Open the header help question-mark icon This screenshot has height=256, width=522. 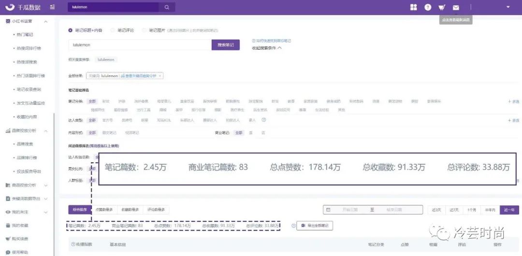pos(428,7)
